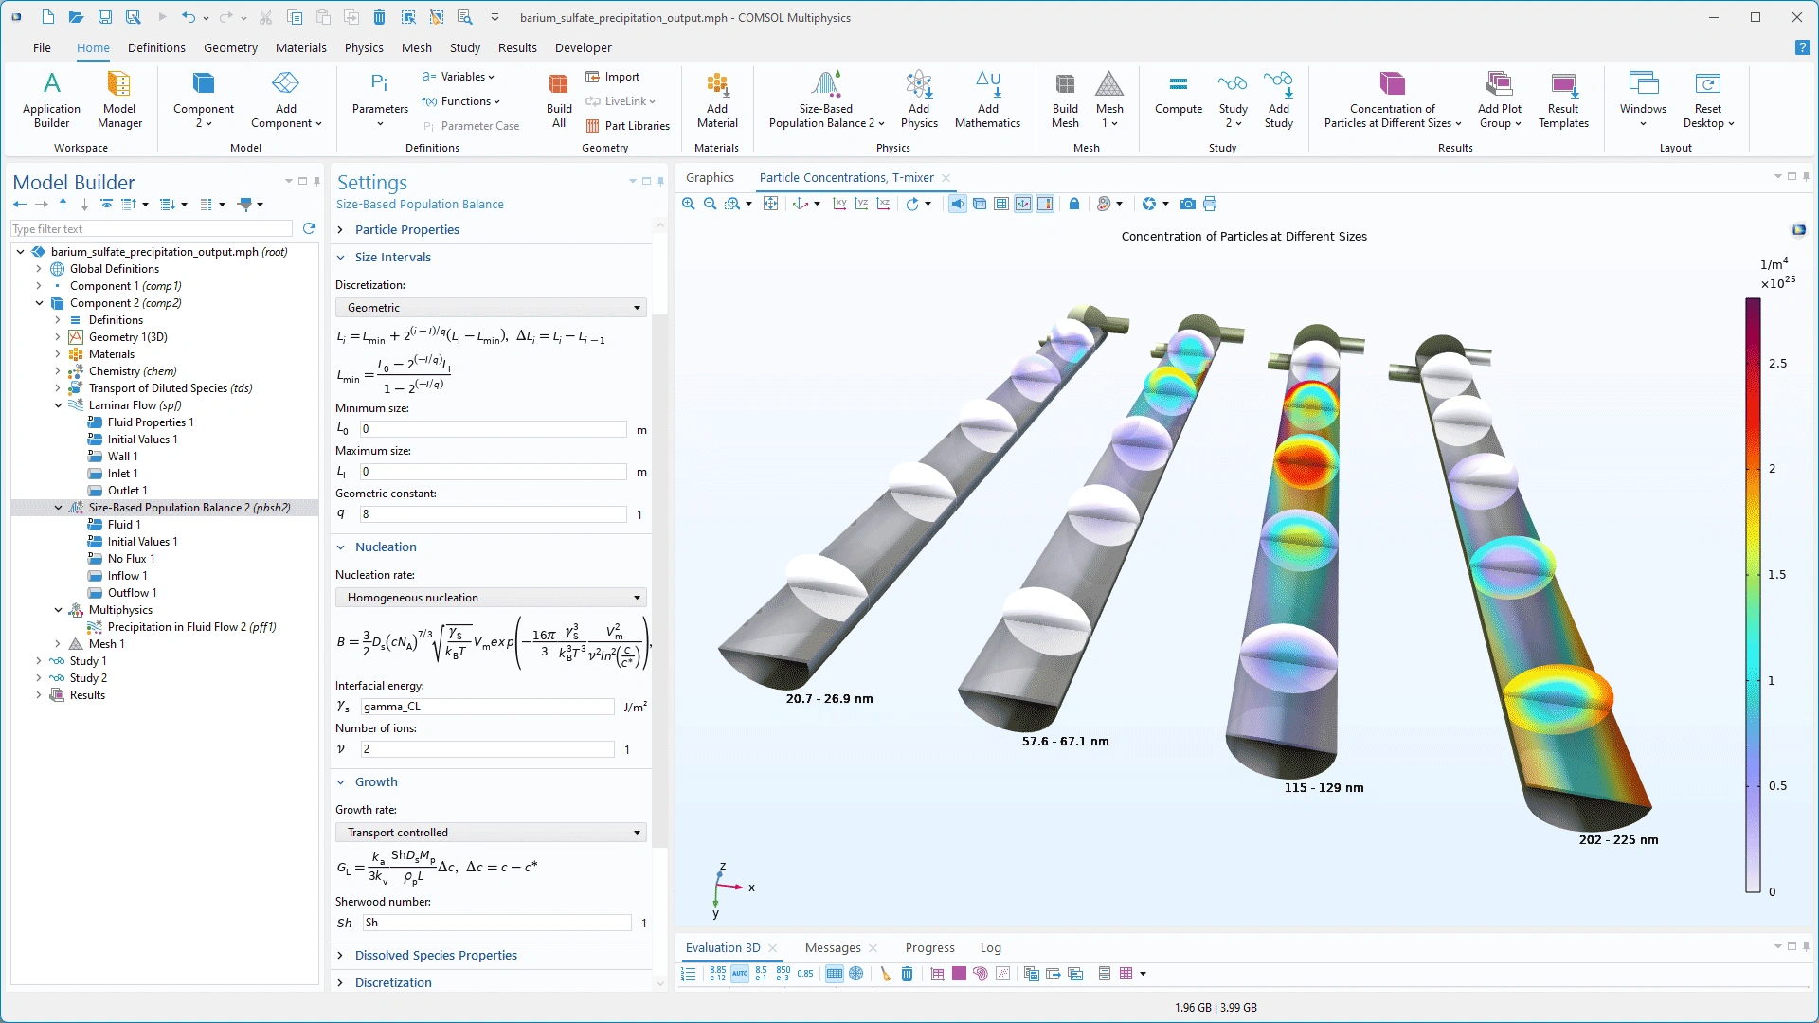Select the Inflow 1 node in the tree

[x=127, y=576]
